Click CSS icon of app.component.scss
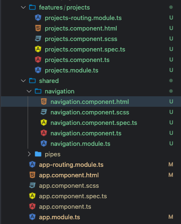 (32, 185)
